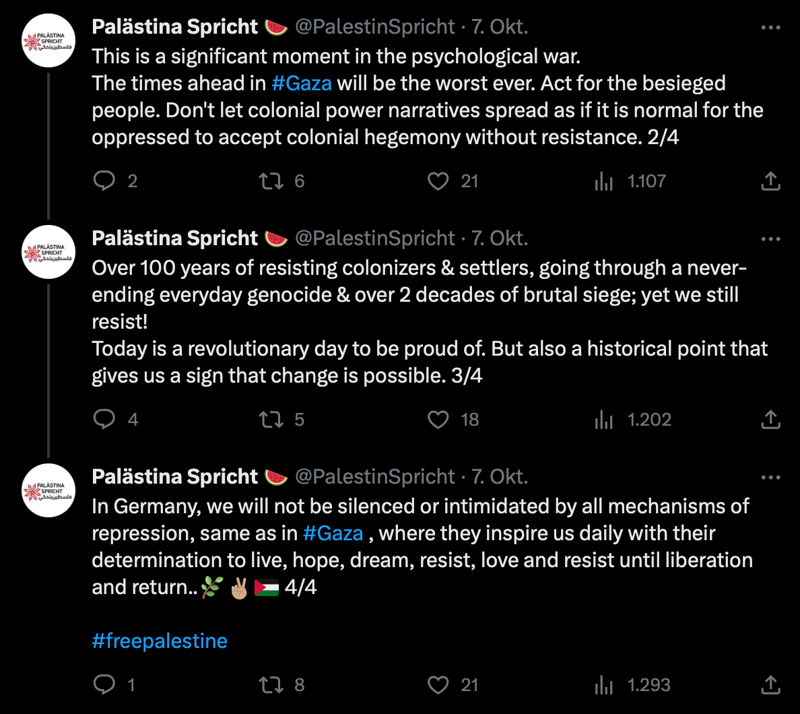800x714 pixels.
Task: Reply to the 2/4 tweet
Action: [104, 181]
